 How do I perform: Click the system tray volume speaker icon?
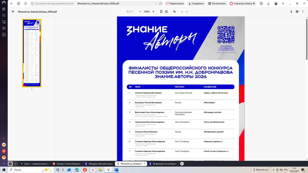(282, 170)
